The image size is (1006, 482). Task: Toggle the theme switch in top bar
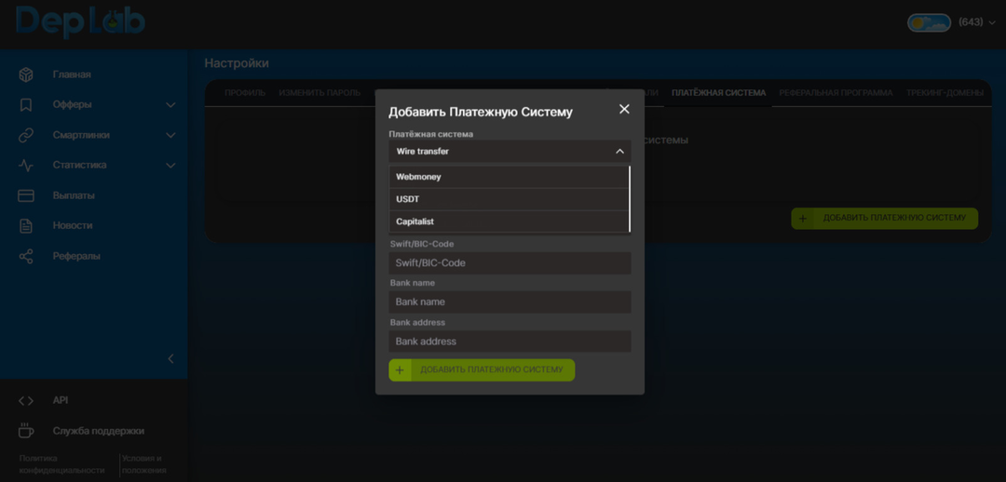(929, 22)
